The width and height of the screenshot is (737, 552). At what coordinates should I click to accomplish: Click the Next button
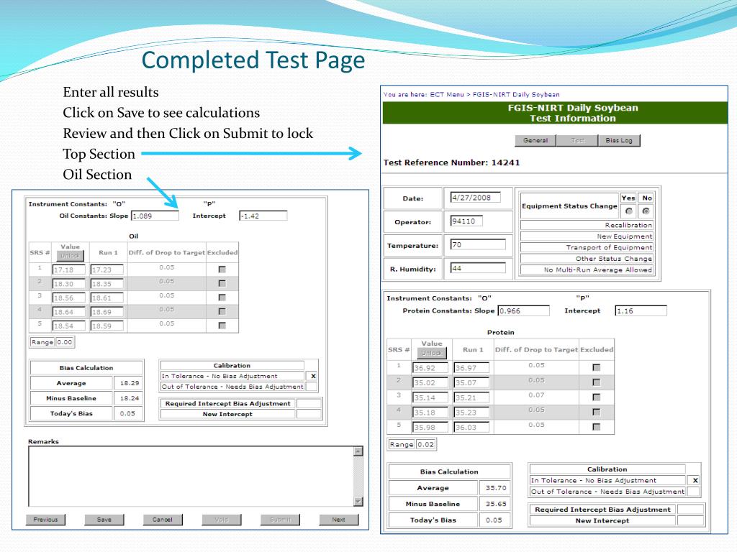338,520
